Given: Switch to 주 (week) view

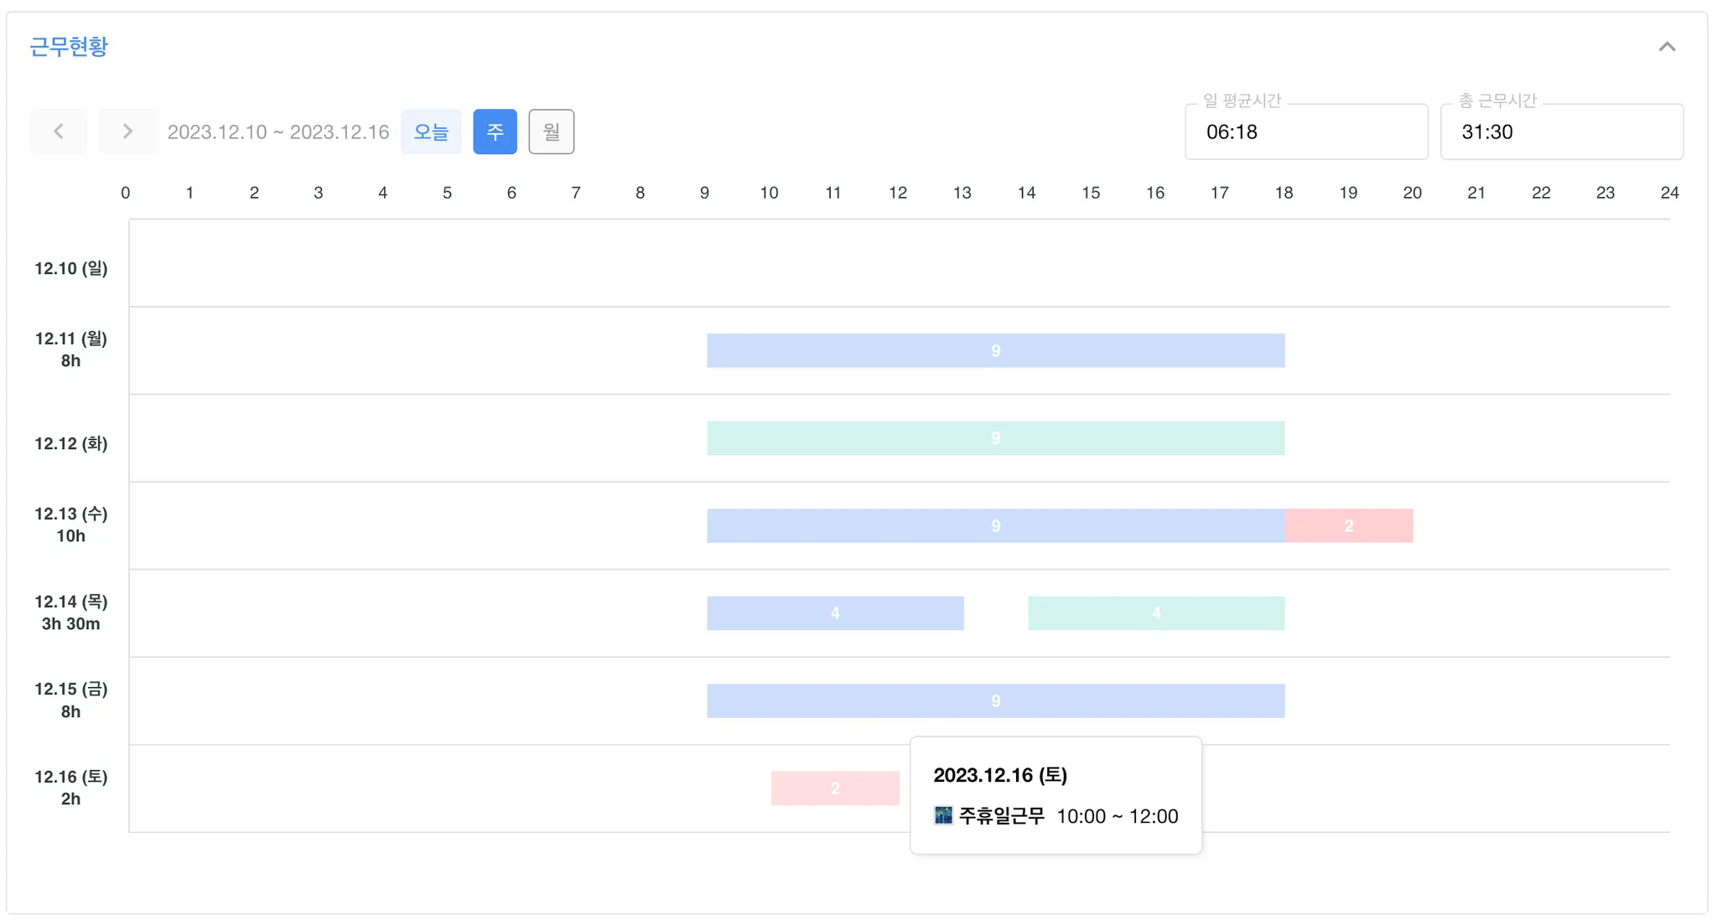Looking at the screenshot, I should [495, 132].
